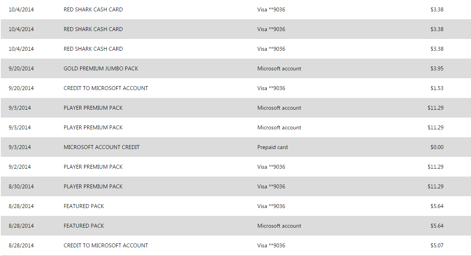Select the Gold Premium Jumbo Pack transaction
This screenshot has height=256, width=471.
(236, 68)
